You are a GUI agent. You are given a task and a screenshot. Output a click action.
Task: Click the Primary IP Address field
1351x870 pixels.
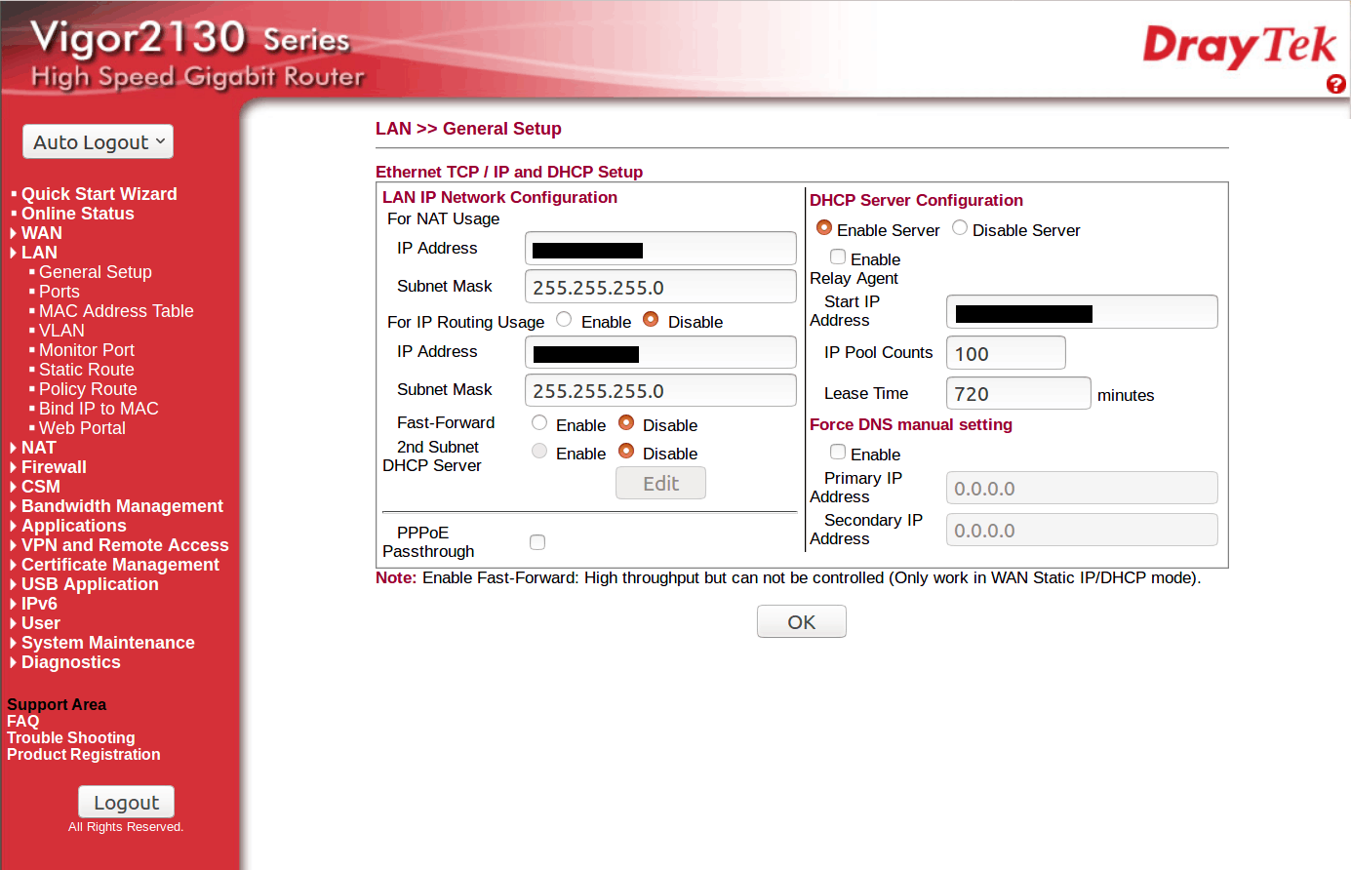point(1082,488)
